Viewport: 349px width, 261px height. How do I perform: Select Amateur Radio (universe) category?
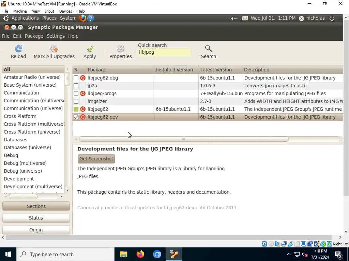click(x=32, y=77)
